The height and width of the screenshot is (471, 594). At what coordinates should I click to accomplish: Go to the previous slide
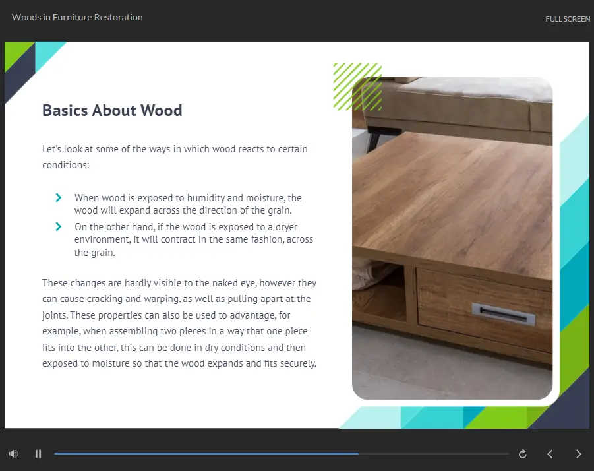[550, 454]
